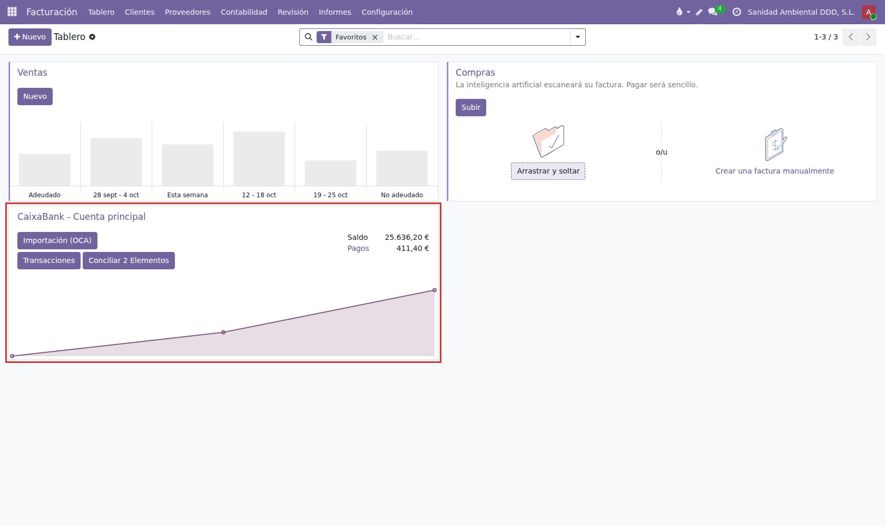The image size is (885, 526).
Task: Click in the Buscar search field
Action: [x=477, y=37]
